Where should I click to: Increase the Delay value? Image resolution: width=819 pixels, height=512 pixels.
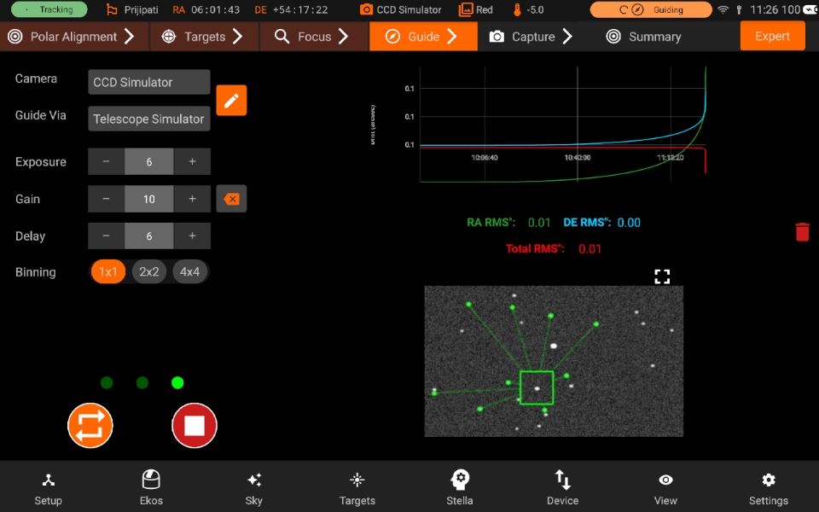click(x=192, y=236)
